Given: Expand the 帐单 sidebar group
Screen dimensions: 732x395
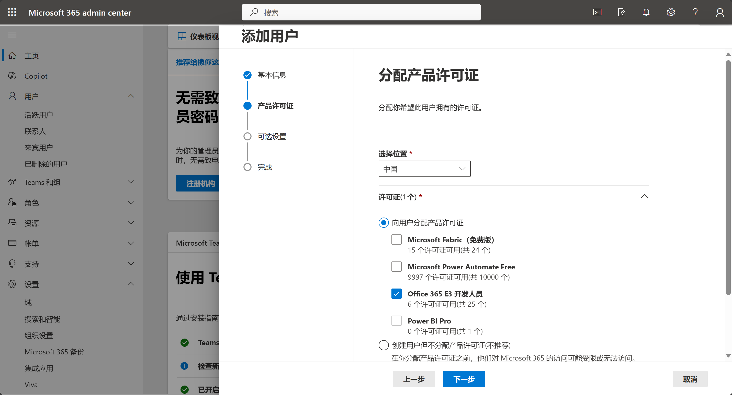Looking at the screenshot, I should coord(131,243).
